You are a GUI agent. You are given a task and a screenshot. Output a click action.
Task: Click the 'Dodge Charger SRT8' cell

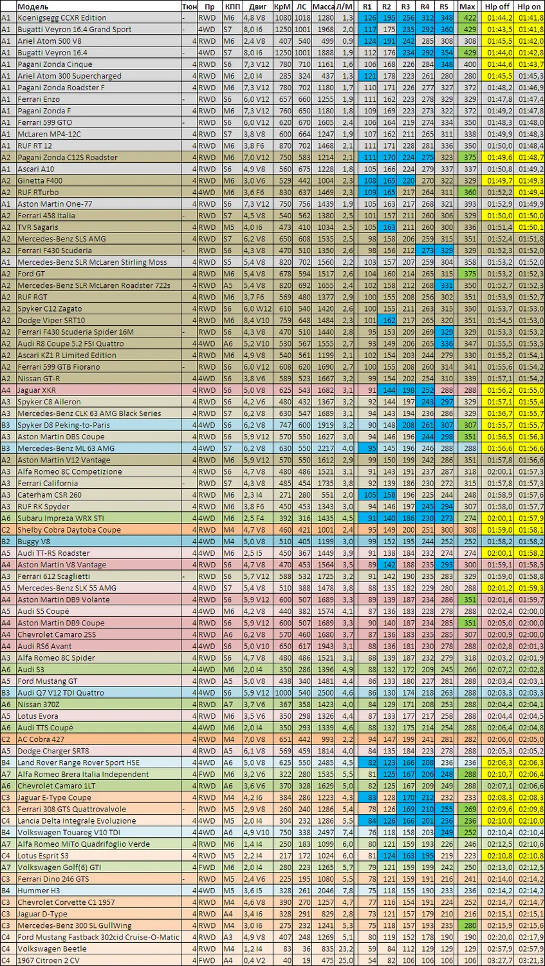pyautogui.click(x=98, y=751)
